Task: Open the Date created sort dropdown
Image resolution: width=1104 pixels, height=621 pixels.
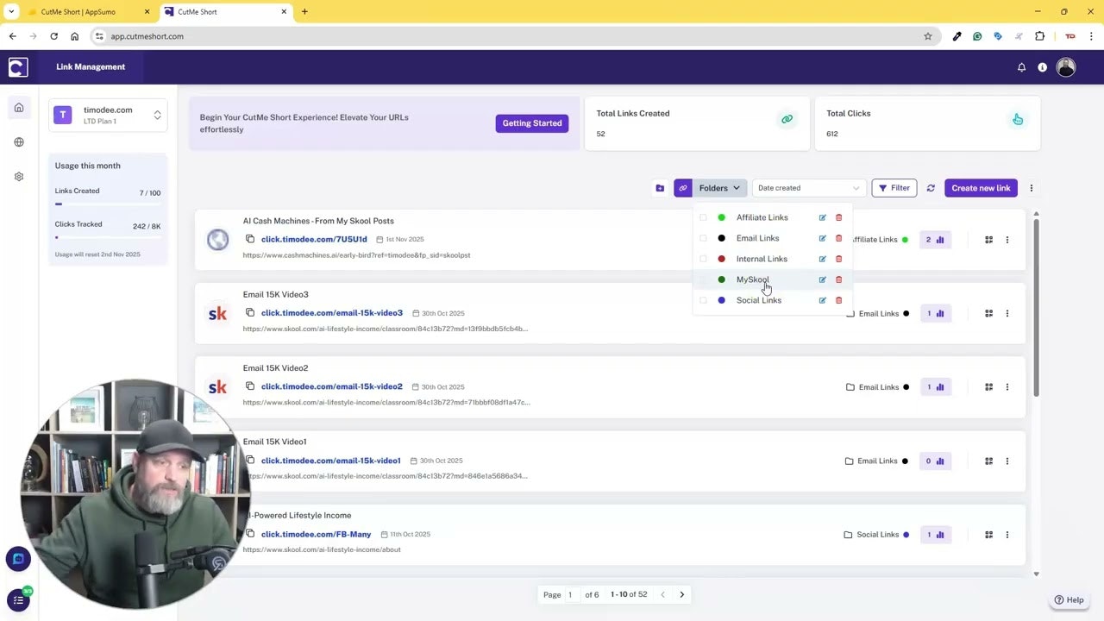Action: click(x=808, y=188)
